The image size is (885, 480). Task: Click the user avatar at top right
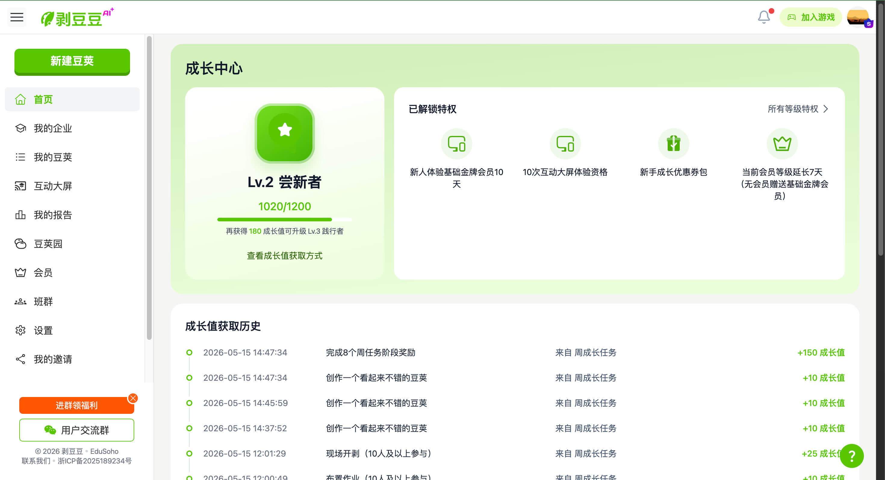(859, 17)
